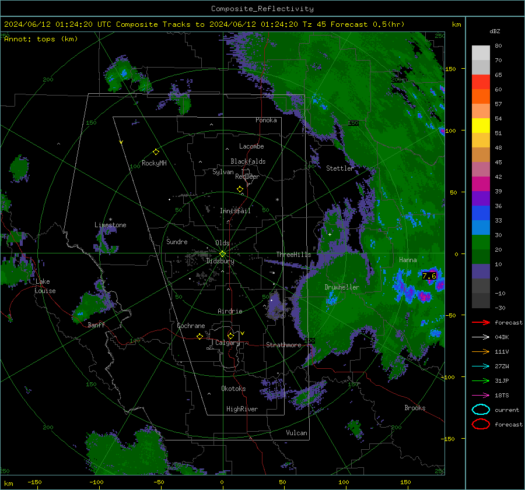Click the white 04DK arrow icon
The width and height of the screenshot is (525, 490).
pyautogui.click(x=481, y=337)
